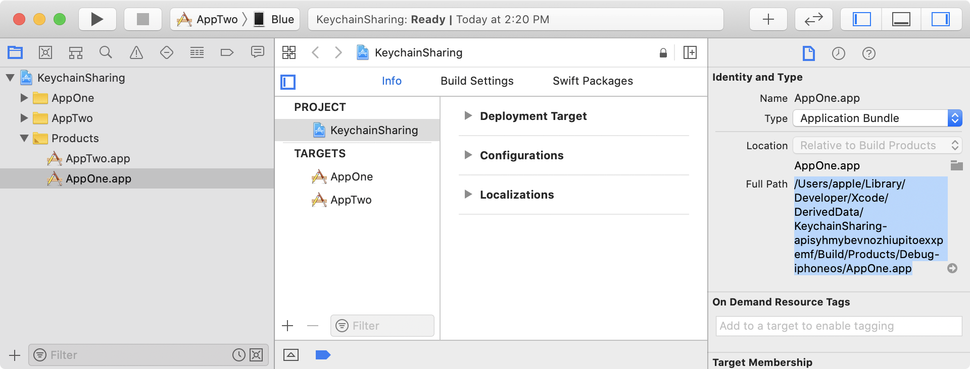Reveal full path in Finder arrow

point(952,268)
